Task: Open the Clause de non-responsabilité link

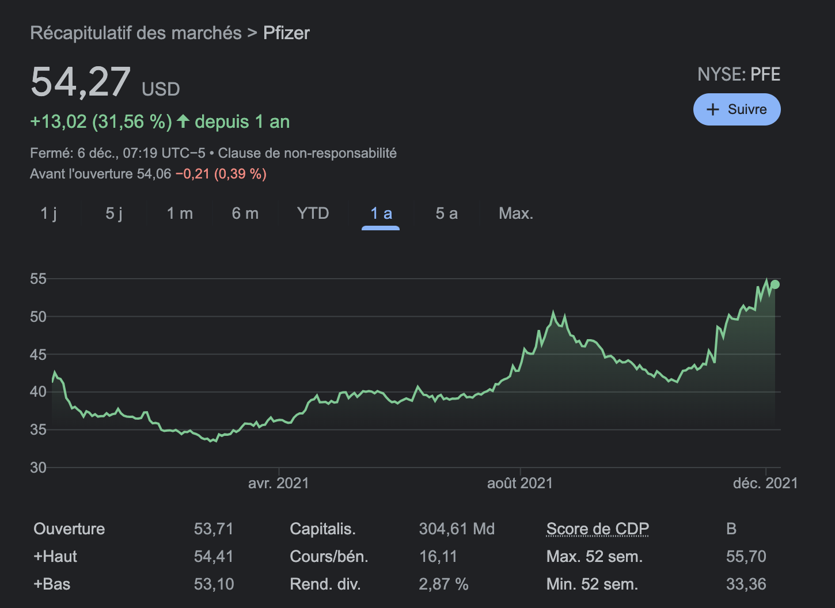Action: point(307,153)
